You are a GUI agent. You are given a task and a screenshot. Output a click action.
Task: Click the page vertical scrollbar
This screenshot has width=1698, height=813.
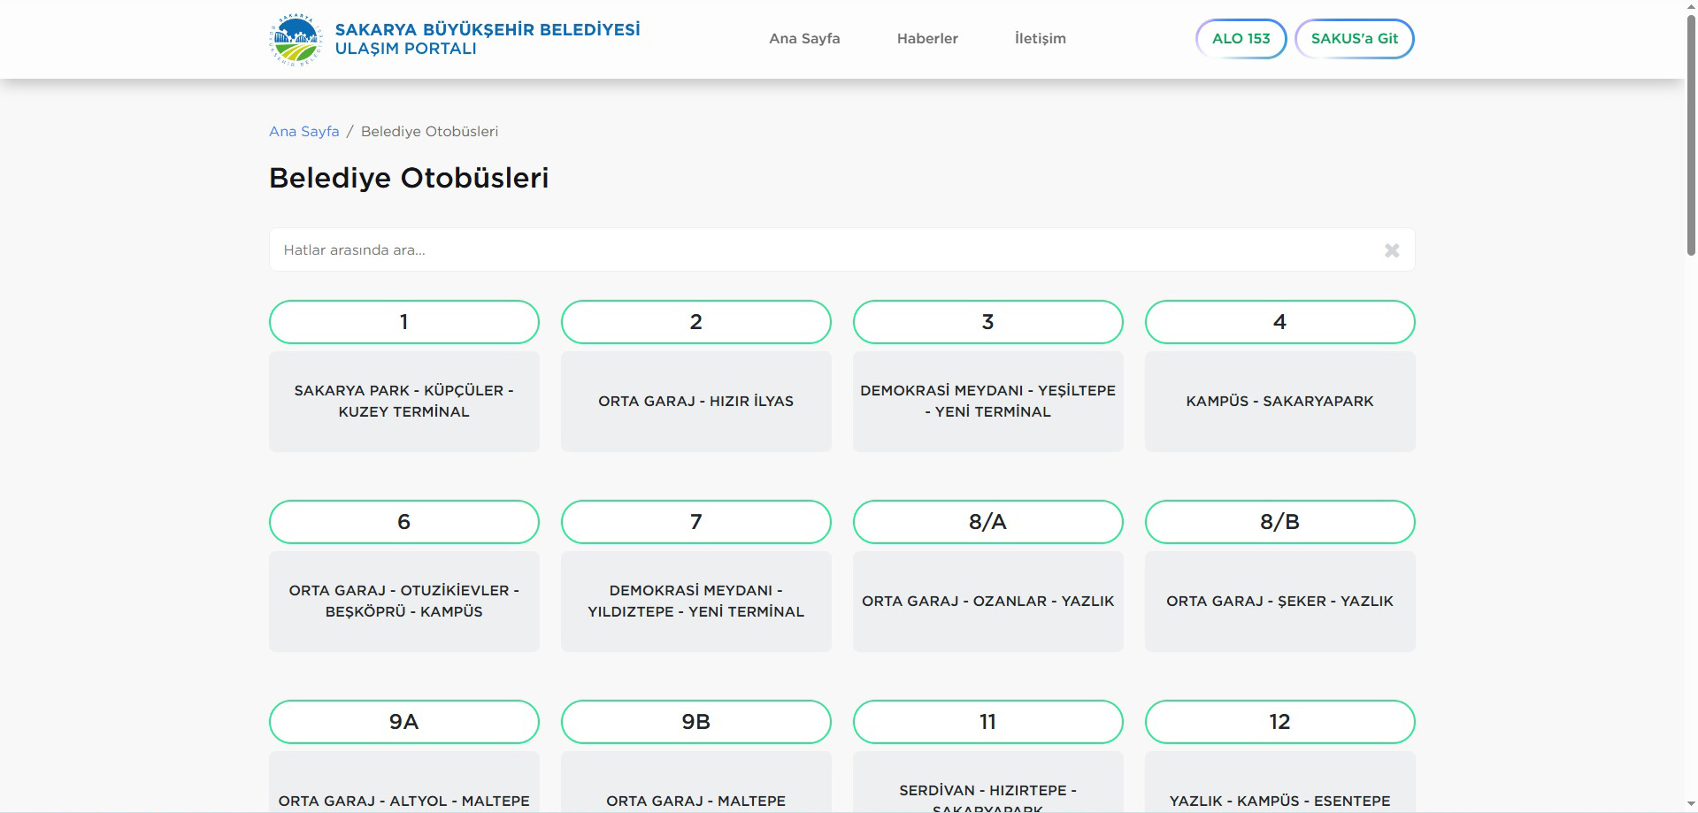1690,133
